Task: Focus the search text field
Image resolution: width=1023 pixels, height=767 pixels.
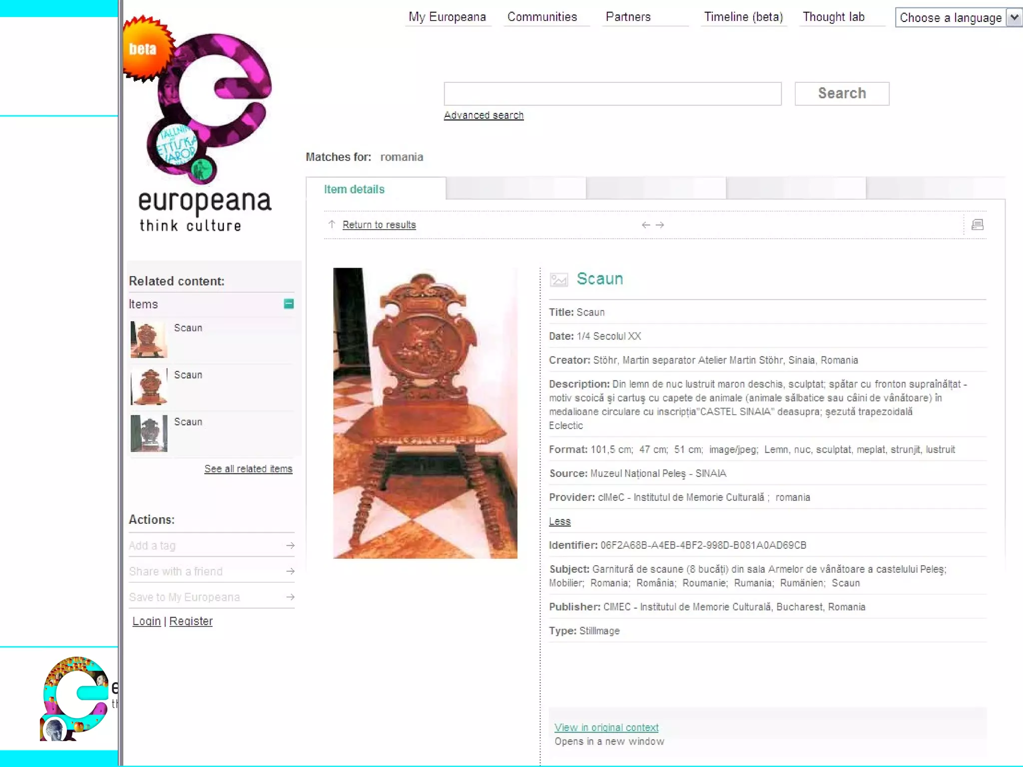Action: pos(612,93)
